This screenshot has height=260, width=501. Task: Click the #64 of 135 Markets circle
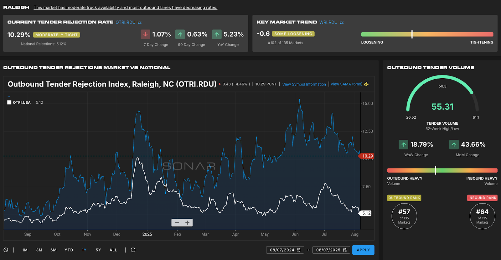coord(482,216)
